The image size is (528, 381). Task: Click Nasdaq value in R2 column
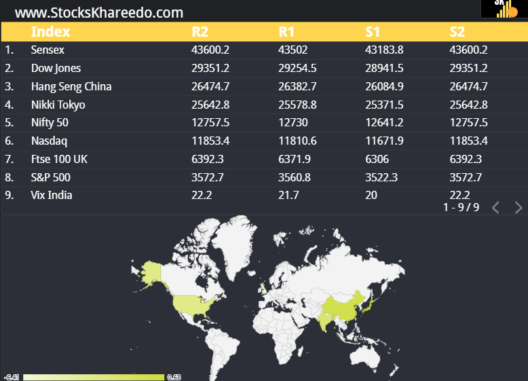(x=210, y=141)
